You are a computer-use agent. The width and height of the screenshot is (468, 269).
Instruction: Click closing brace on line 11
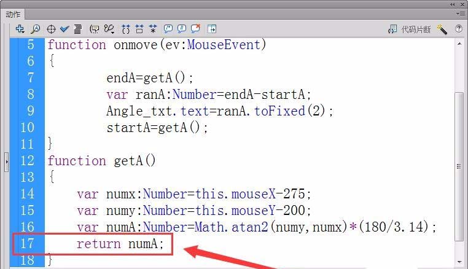tap(50, 144)
